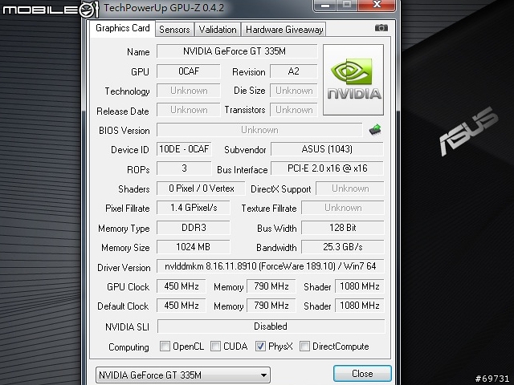Click the Close button

(362, 374)
